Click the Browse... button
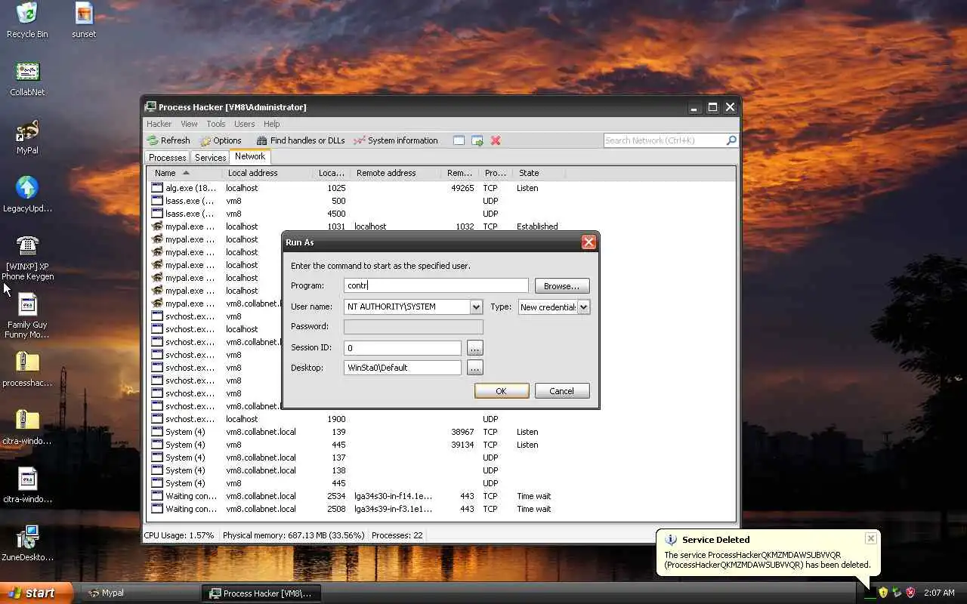Image resolution: width=967 pixels, height=604 pixels. 561,286
